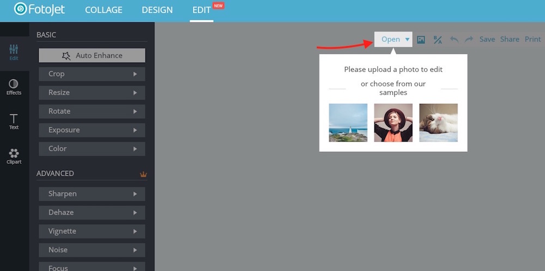Open the Effects sidebar panel
Screen dimensions: 545x271
tap(14, 87)
